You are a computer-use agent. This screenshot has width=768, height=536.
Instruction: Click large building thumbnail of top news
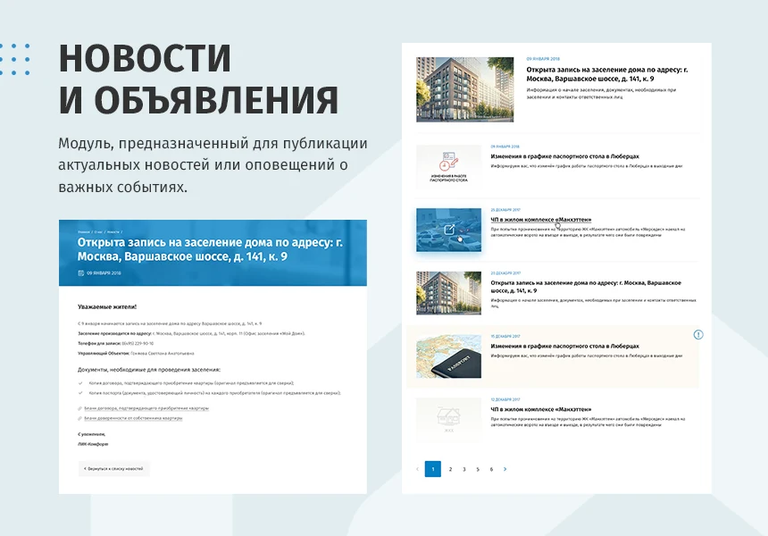coord(464,89)
